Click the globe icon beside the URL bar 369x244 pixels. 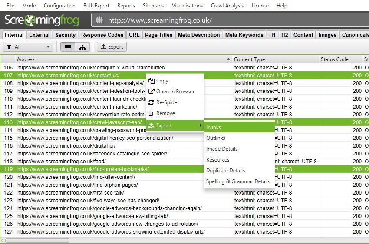99,20
